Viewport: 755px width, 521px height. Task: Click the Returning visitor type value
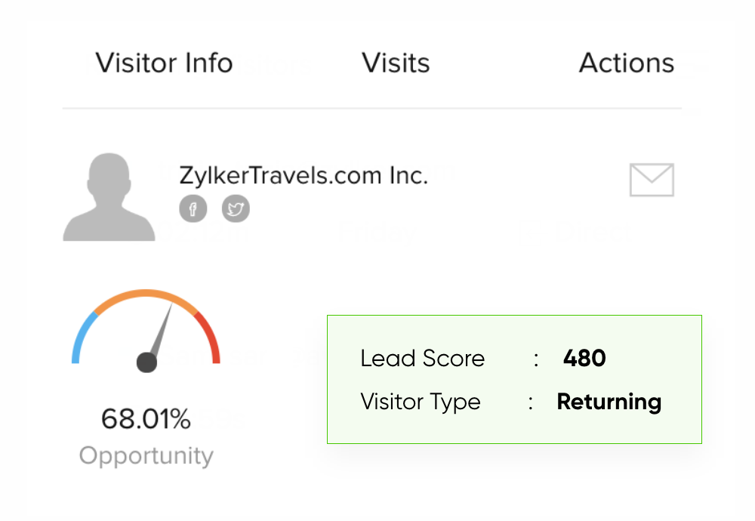609,402
